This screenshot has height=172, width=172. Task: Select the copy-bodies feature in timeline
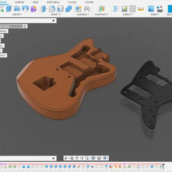coord(111,166)
